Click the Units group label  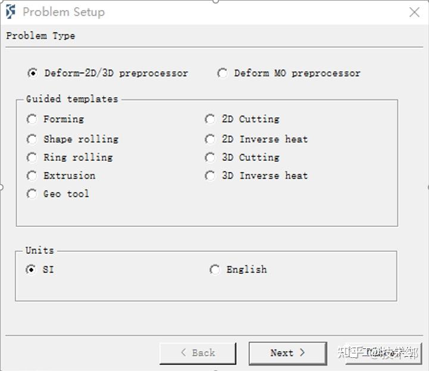click(40, 250)
